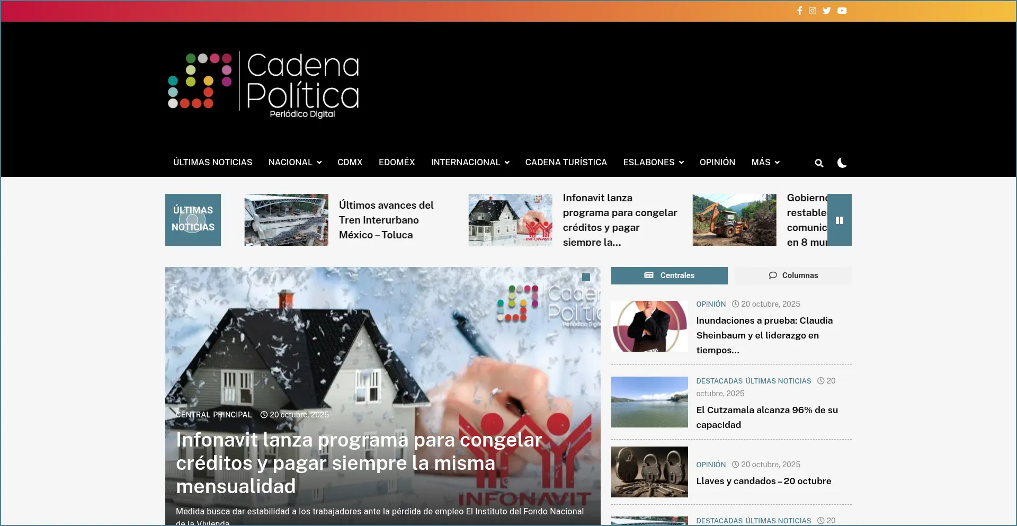Click the Tren Interurbano ticker thumbnail
Viewport: 1017px width, 526px height.
[286, 220]
